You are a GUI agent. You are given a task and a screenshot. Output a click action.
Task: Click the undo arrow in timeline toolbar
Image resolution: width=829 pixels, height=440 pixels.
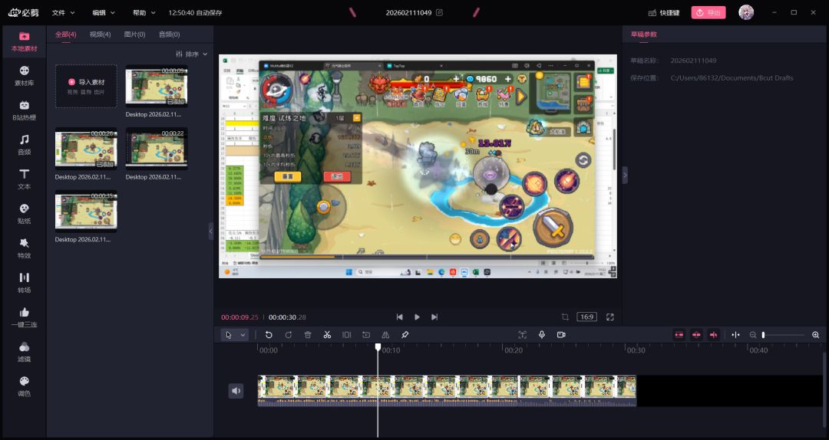[x=269, y=335]
